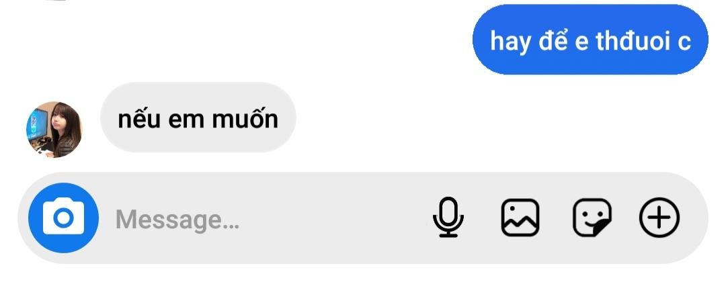Image resolution: width=726 pixels, height=290 pixels.
Task: Tap the microphone to record a voice message
Action: [x=448, y=217]
